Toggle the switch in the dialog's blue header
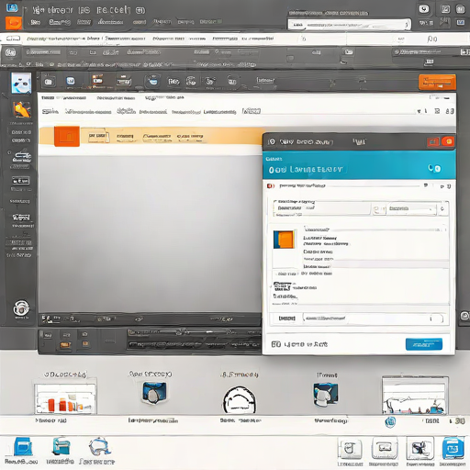This screenshot has width=470, height=470. click(434, 168)
